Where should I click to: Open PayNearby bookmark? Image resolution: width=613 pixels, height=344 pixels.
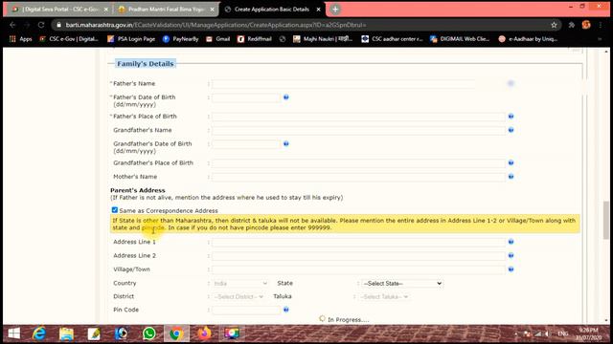pyautogui.click(x=181, y=38)
